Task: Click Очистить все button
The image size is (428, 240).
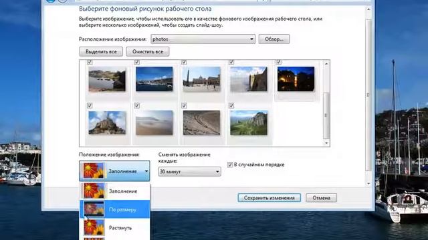Action: [x=148, y=52]
